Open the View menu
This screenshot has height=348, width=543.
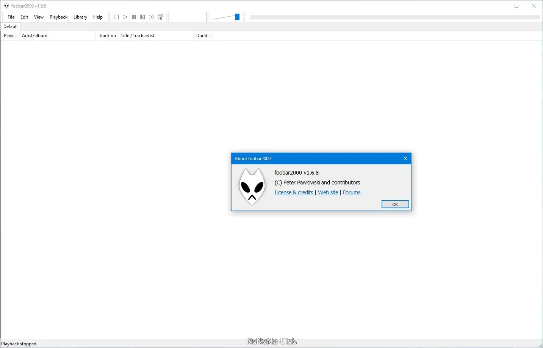[x=39, y=17]
